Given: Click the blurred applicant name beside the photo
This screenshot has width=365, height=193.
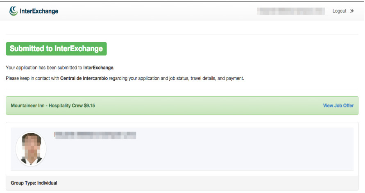Looking at the screenshot, I should 95,135.
